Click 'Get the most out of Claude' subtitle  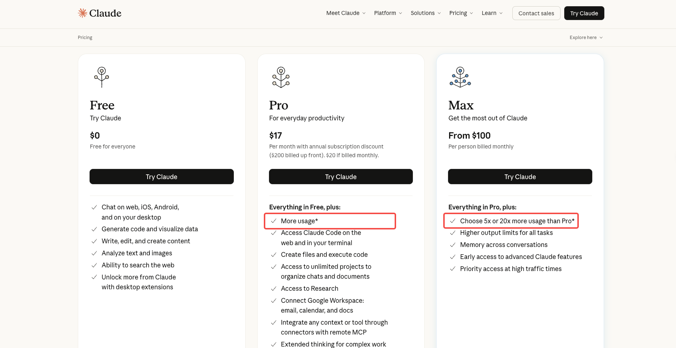coord(488,118)
